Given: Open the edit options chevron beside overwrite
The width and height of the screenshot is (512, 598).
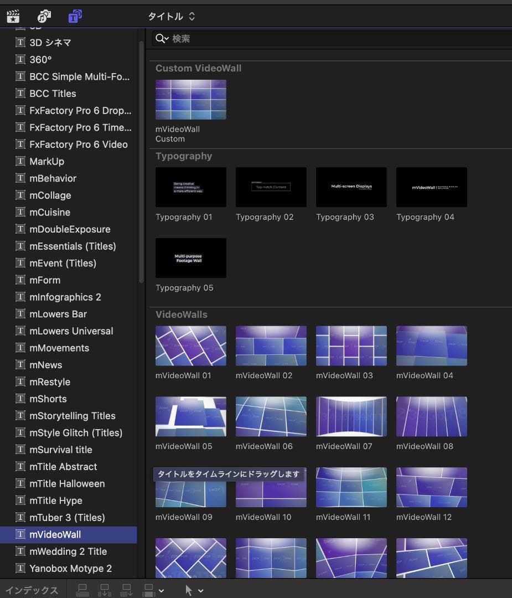Looking at the screenshot, I should [x=161, y=591].
